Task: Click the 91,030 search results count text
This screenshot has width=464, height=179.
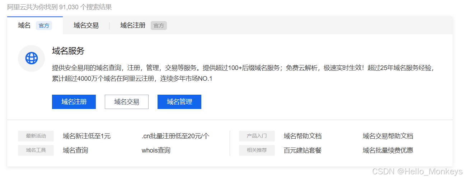Action: tap(60, 7)
